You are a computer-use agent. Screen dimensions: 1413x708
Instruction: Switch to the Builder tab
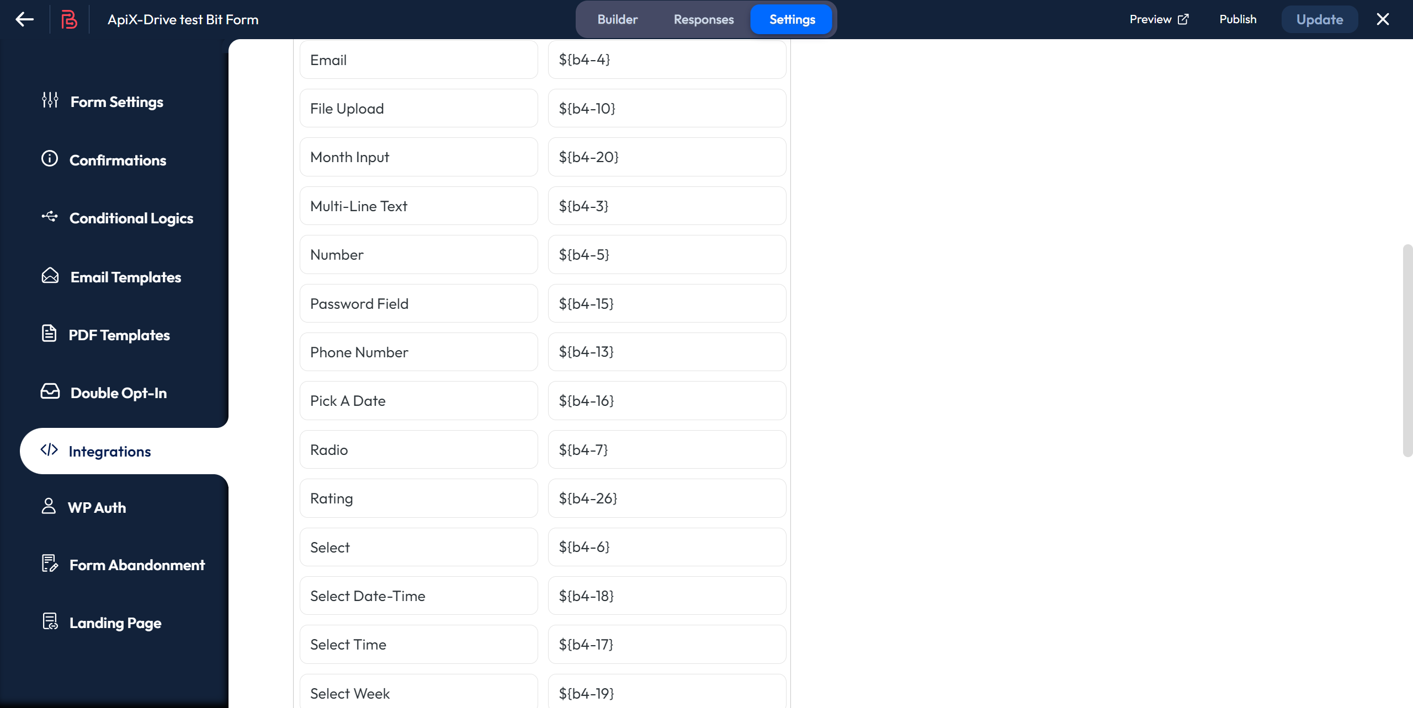tap(617, 19)
